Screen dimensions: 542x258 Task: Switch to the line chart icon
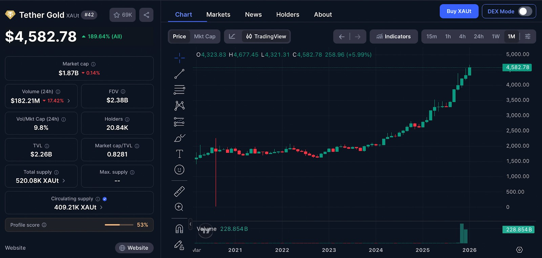click(x=232, y=37)
